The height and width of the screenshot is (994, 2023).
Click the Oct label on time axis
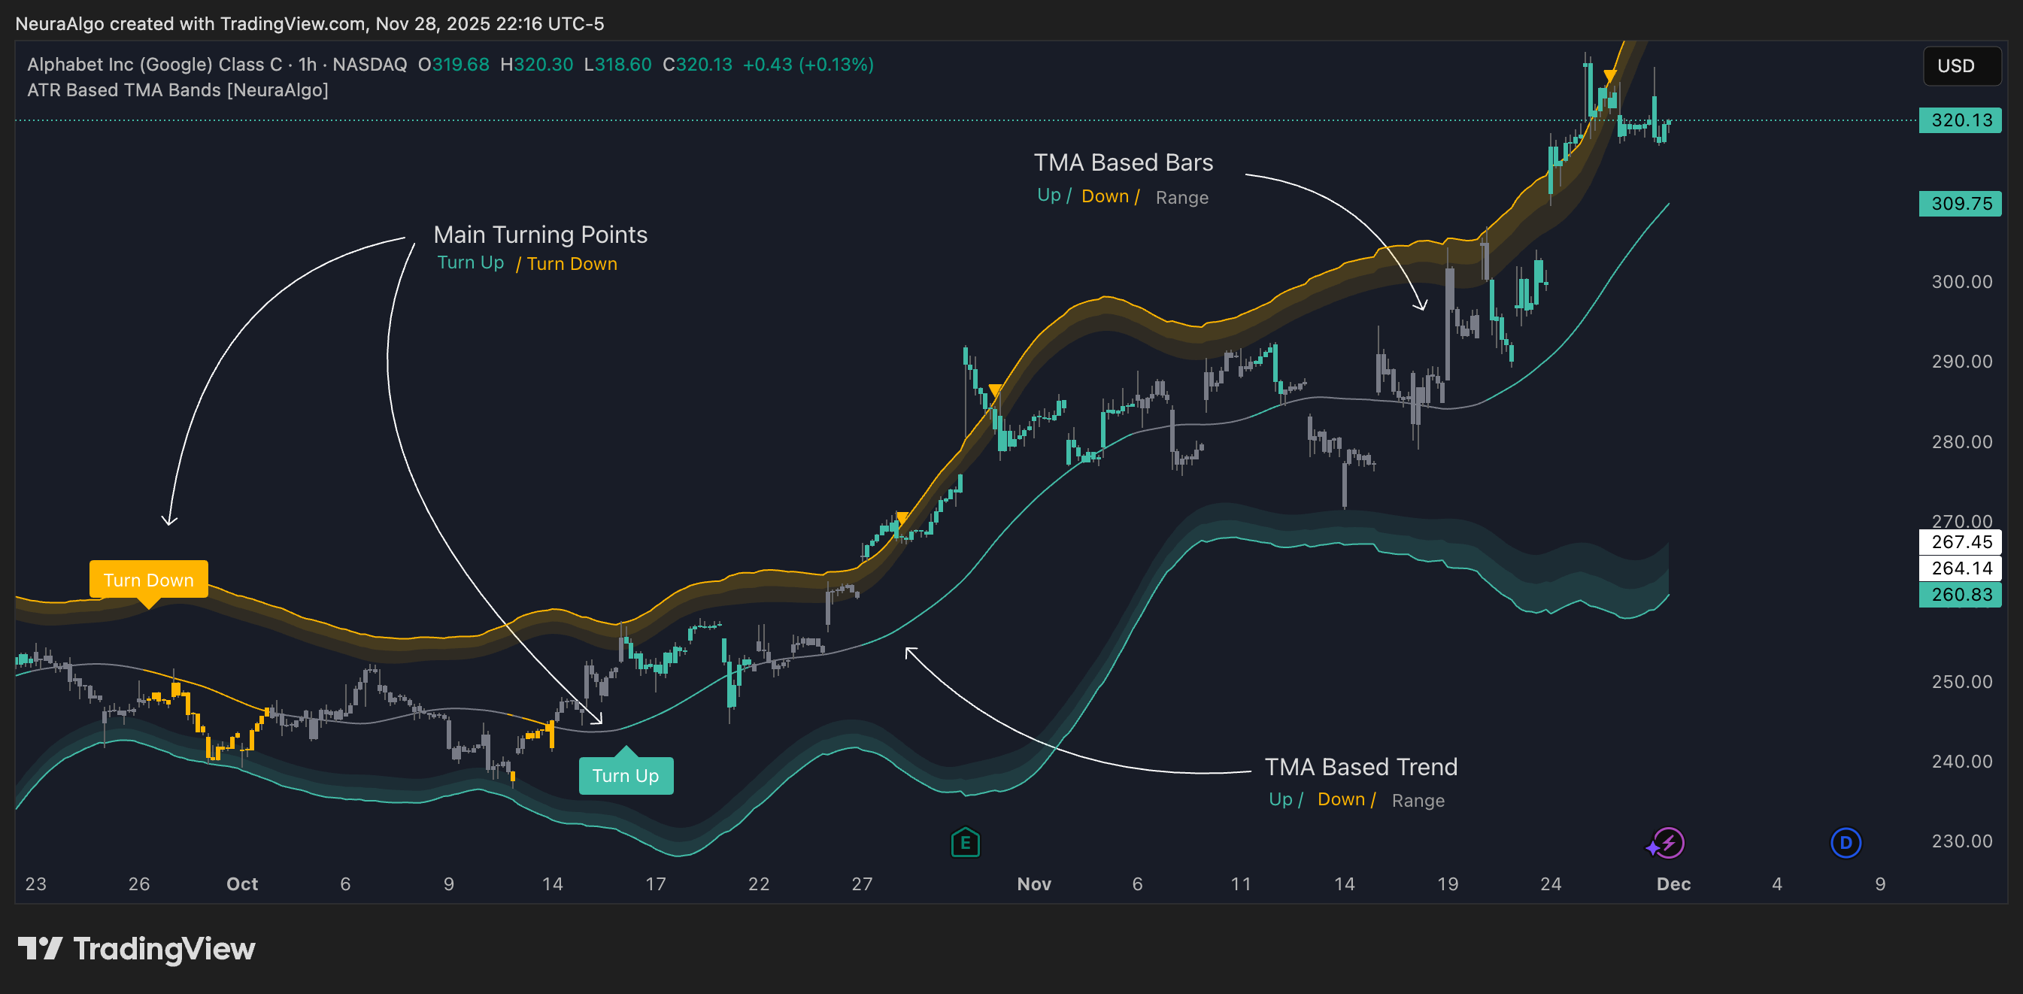[x=242, y=884]
